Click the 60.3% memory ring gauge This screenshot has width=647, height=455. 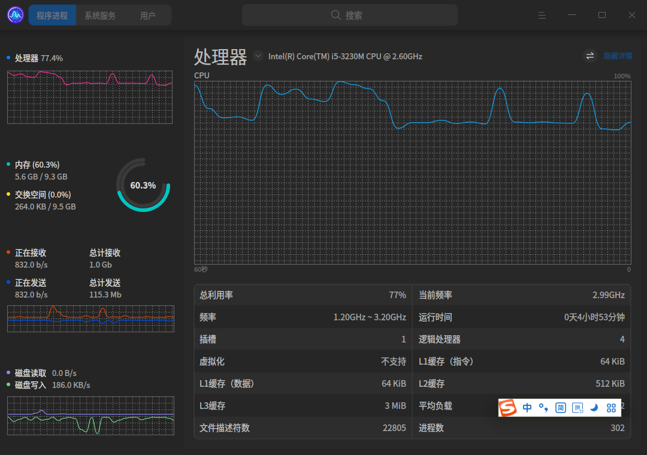(x=143, y=185)
